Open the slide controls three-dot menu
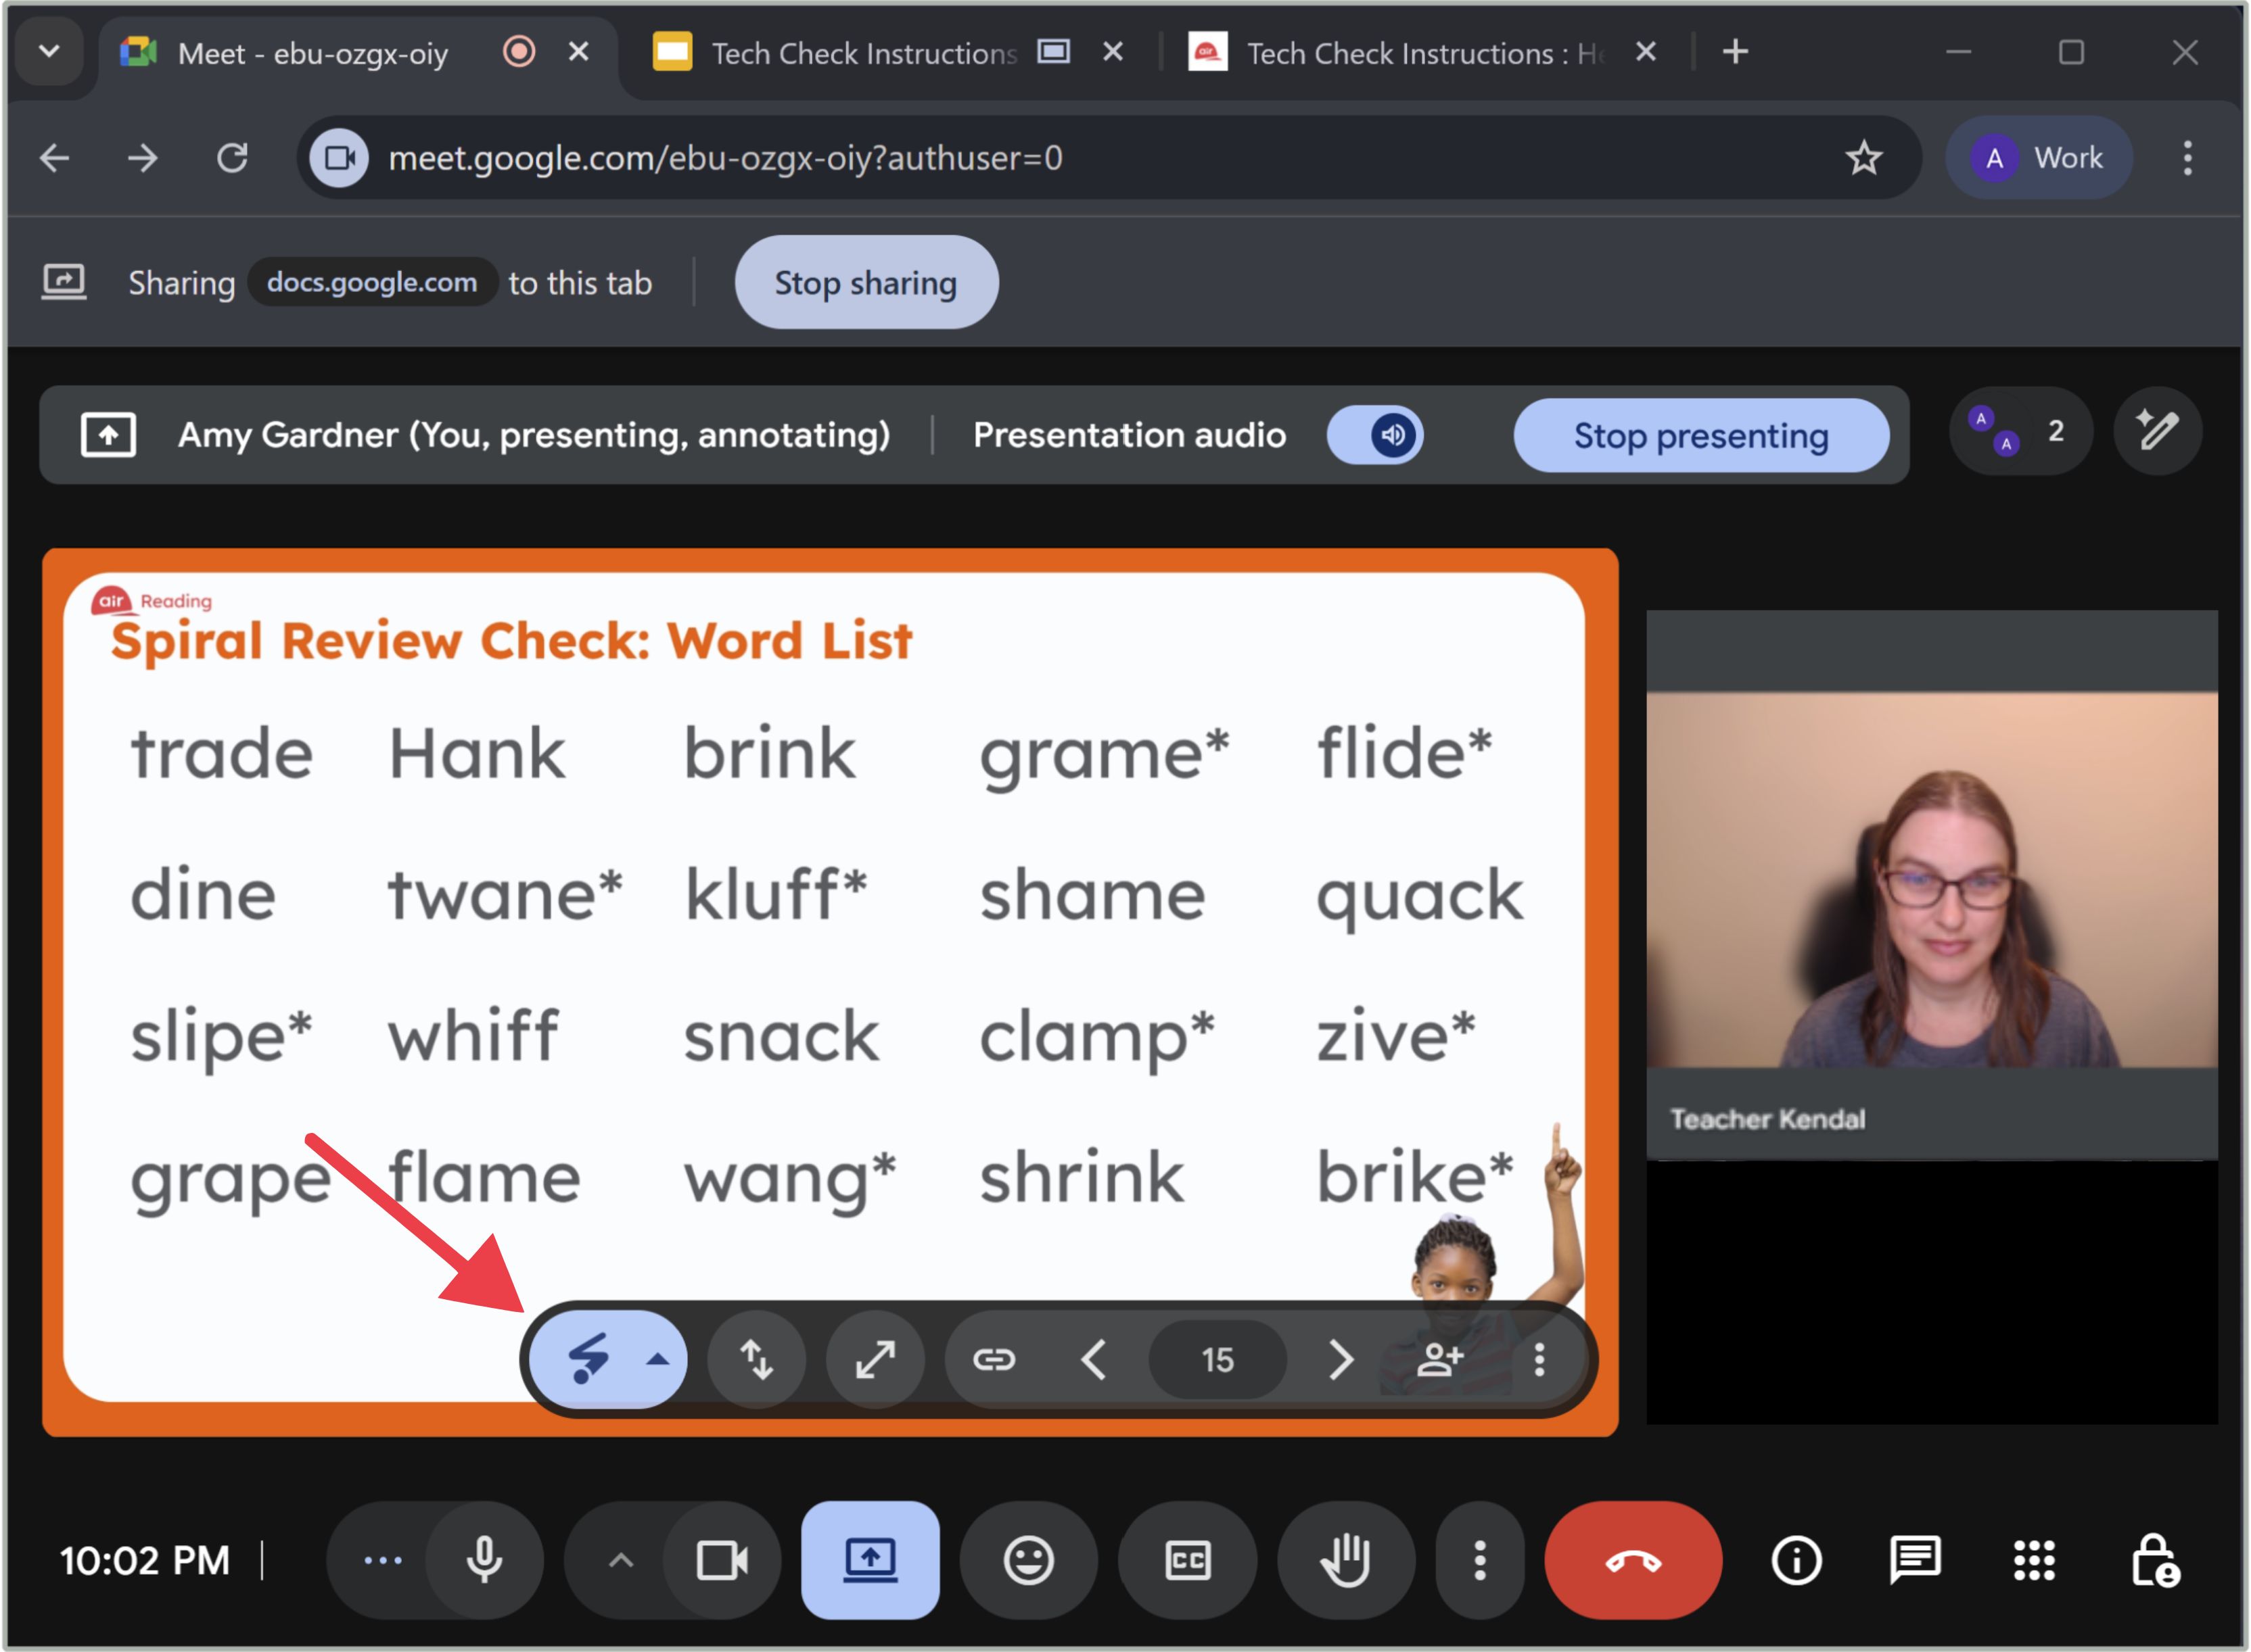This screenshot has width=2251, height=1652. pyautogui.click(x=1539, y=1359)
